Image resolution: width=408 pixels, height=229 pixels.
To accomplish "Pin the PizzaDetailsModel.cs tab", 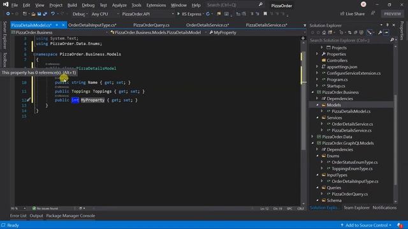I will (x=57, y=25).
